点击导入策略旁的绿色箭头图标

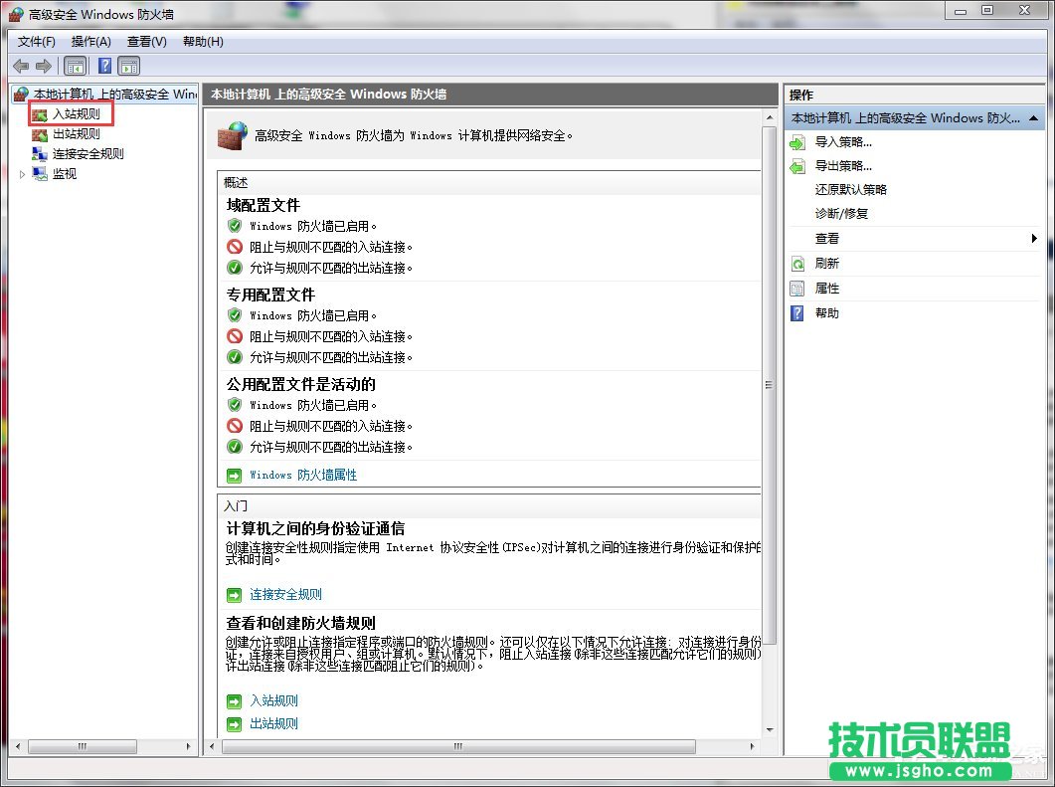click(796, 142)
